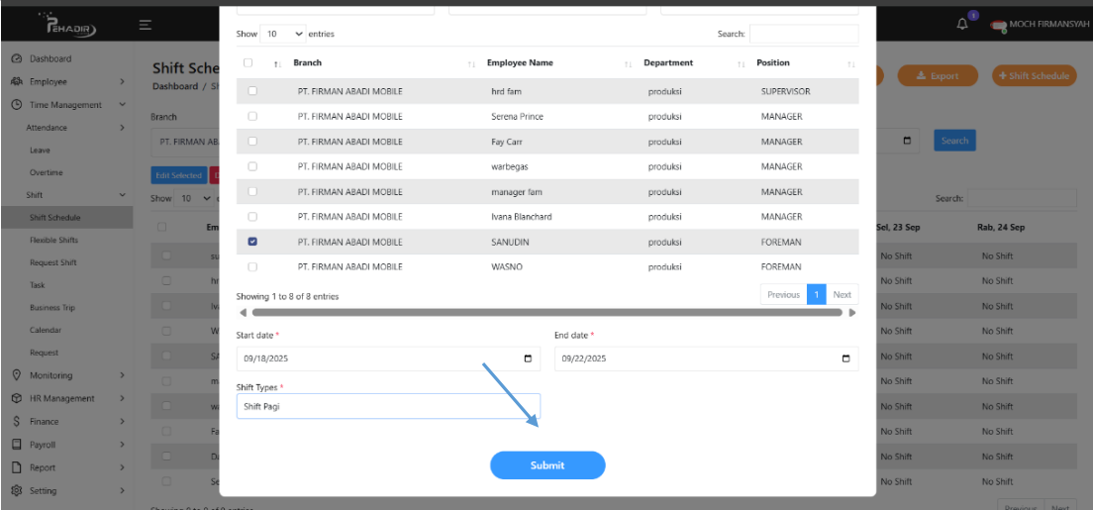Click the Monitoring location icon in sidebar

pos(17,375)
